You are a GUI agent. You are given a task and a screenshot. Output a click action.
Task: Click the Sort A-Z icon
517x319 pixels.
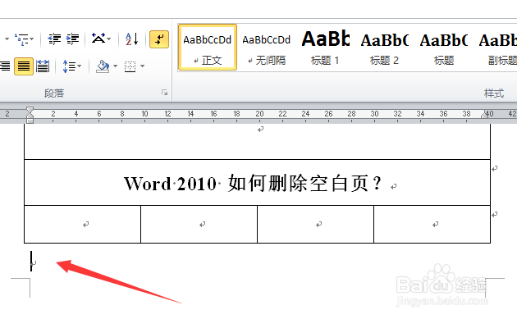131,39
